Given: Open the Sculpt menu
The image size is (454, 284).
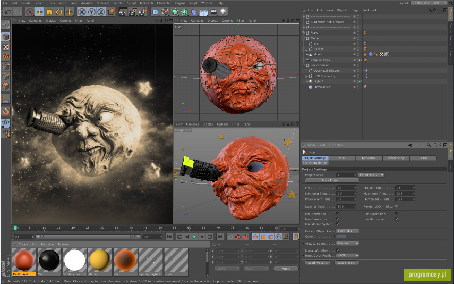Looking at the screenshot, I should coord(132,3).
